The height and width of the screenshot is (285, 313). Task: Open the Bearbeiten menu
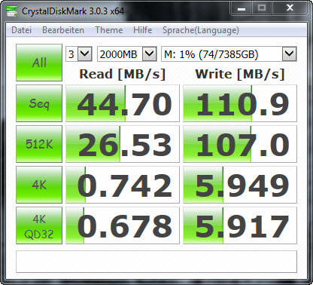[x=63, y=30]
